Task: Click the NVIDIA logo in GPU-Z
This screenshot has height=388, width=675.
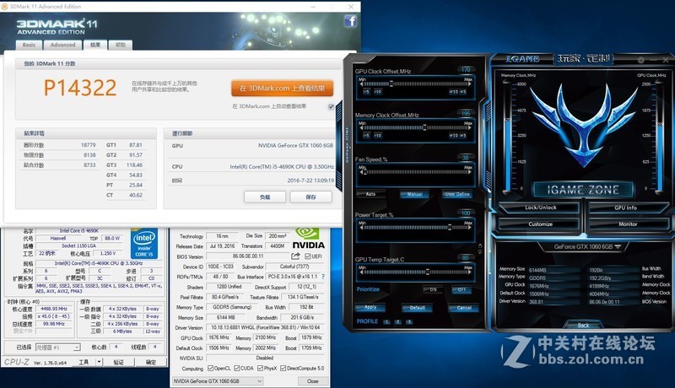Action: pos(308,239)
